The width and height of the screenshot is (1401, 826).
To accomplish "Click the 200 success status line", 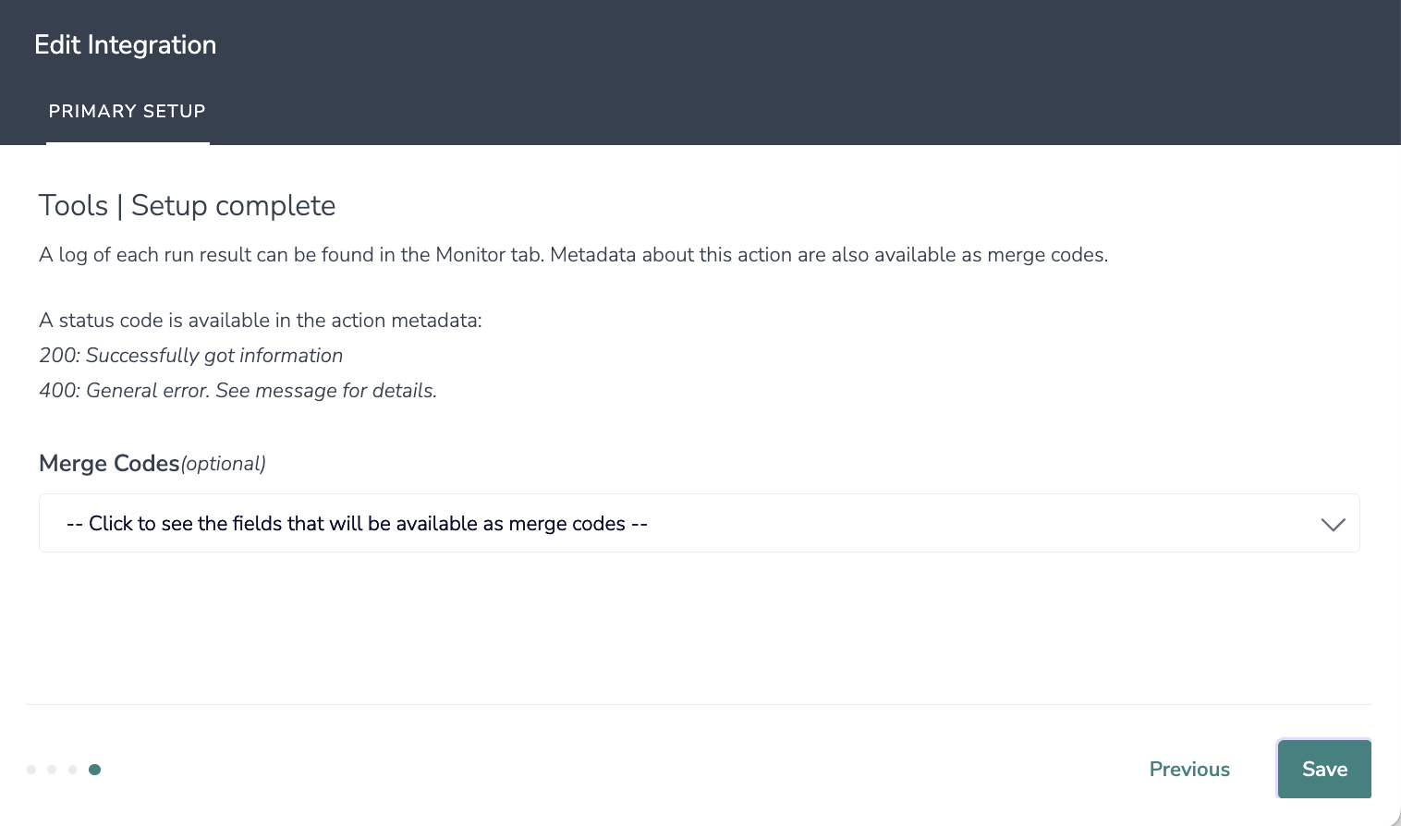I will tap(190, 356).
